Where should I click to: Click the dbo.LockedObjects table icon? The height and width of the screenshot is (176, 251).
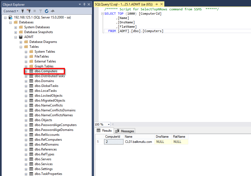[31, 96]
